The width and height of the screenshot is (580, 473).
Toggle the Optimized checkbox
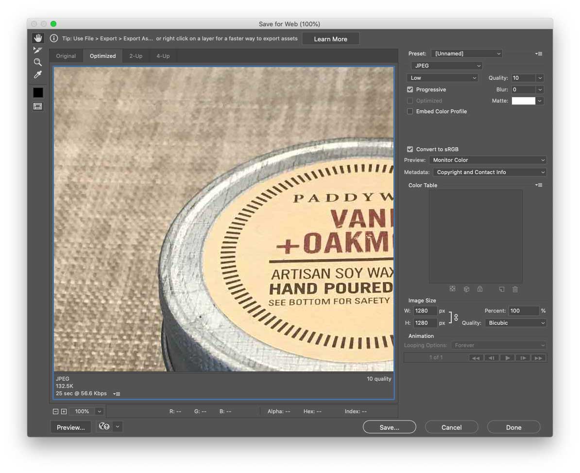(410, 101)
